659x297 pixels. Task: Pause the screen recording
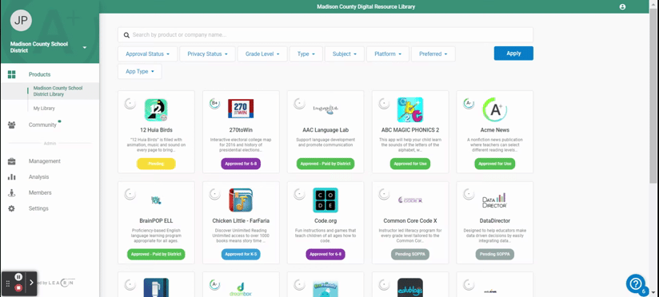(18, 277)
